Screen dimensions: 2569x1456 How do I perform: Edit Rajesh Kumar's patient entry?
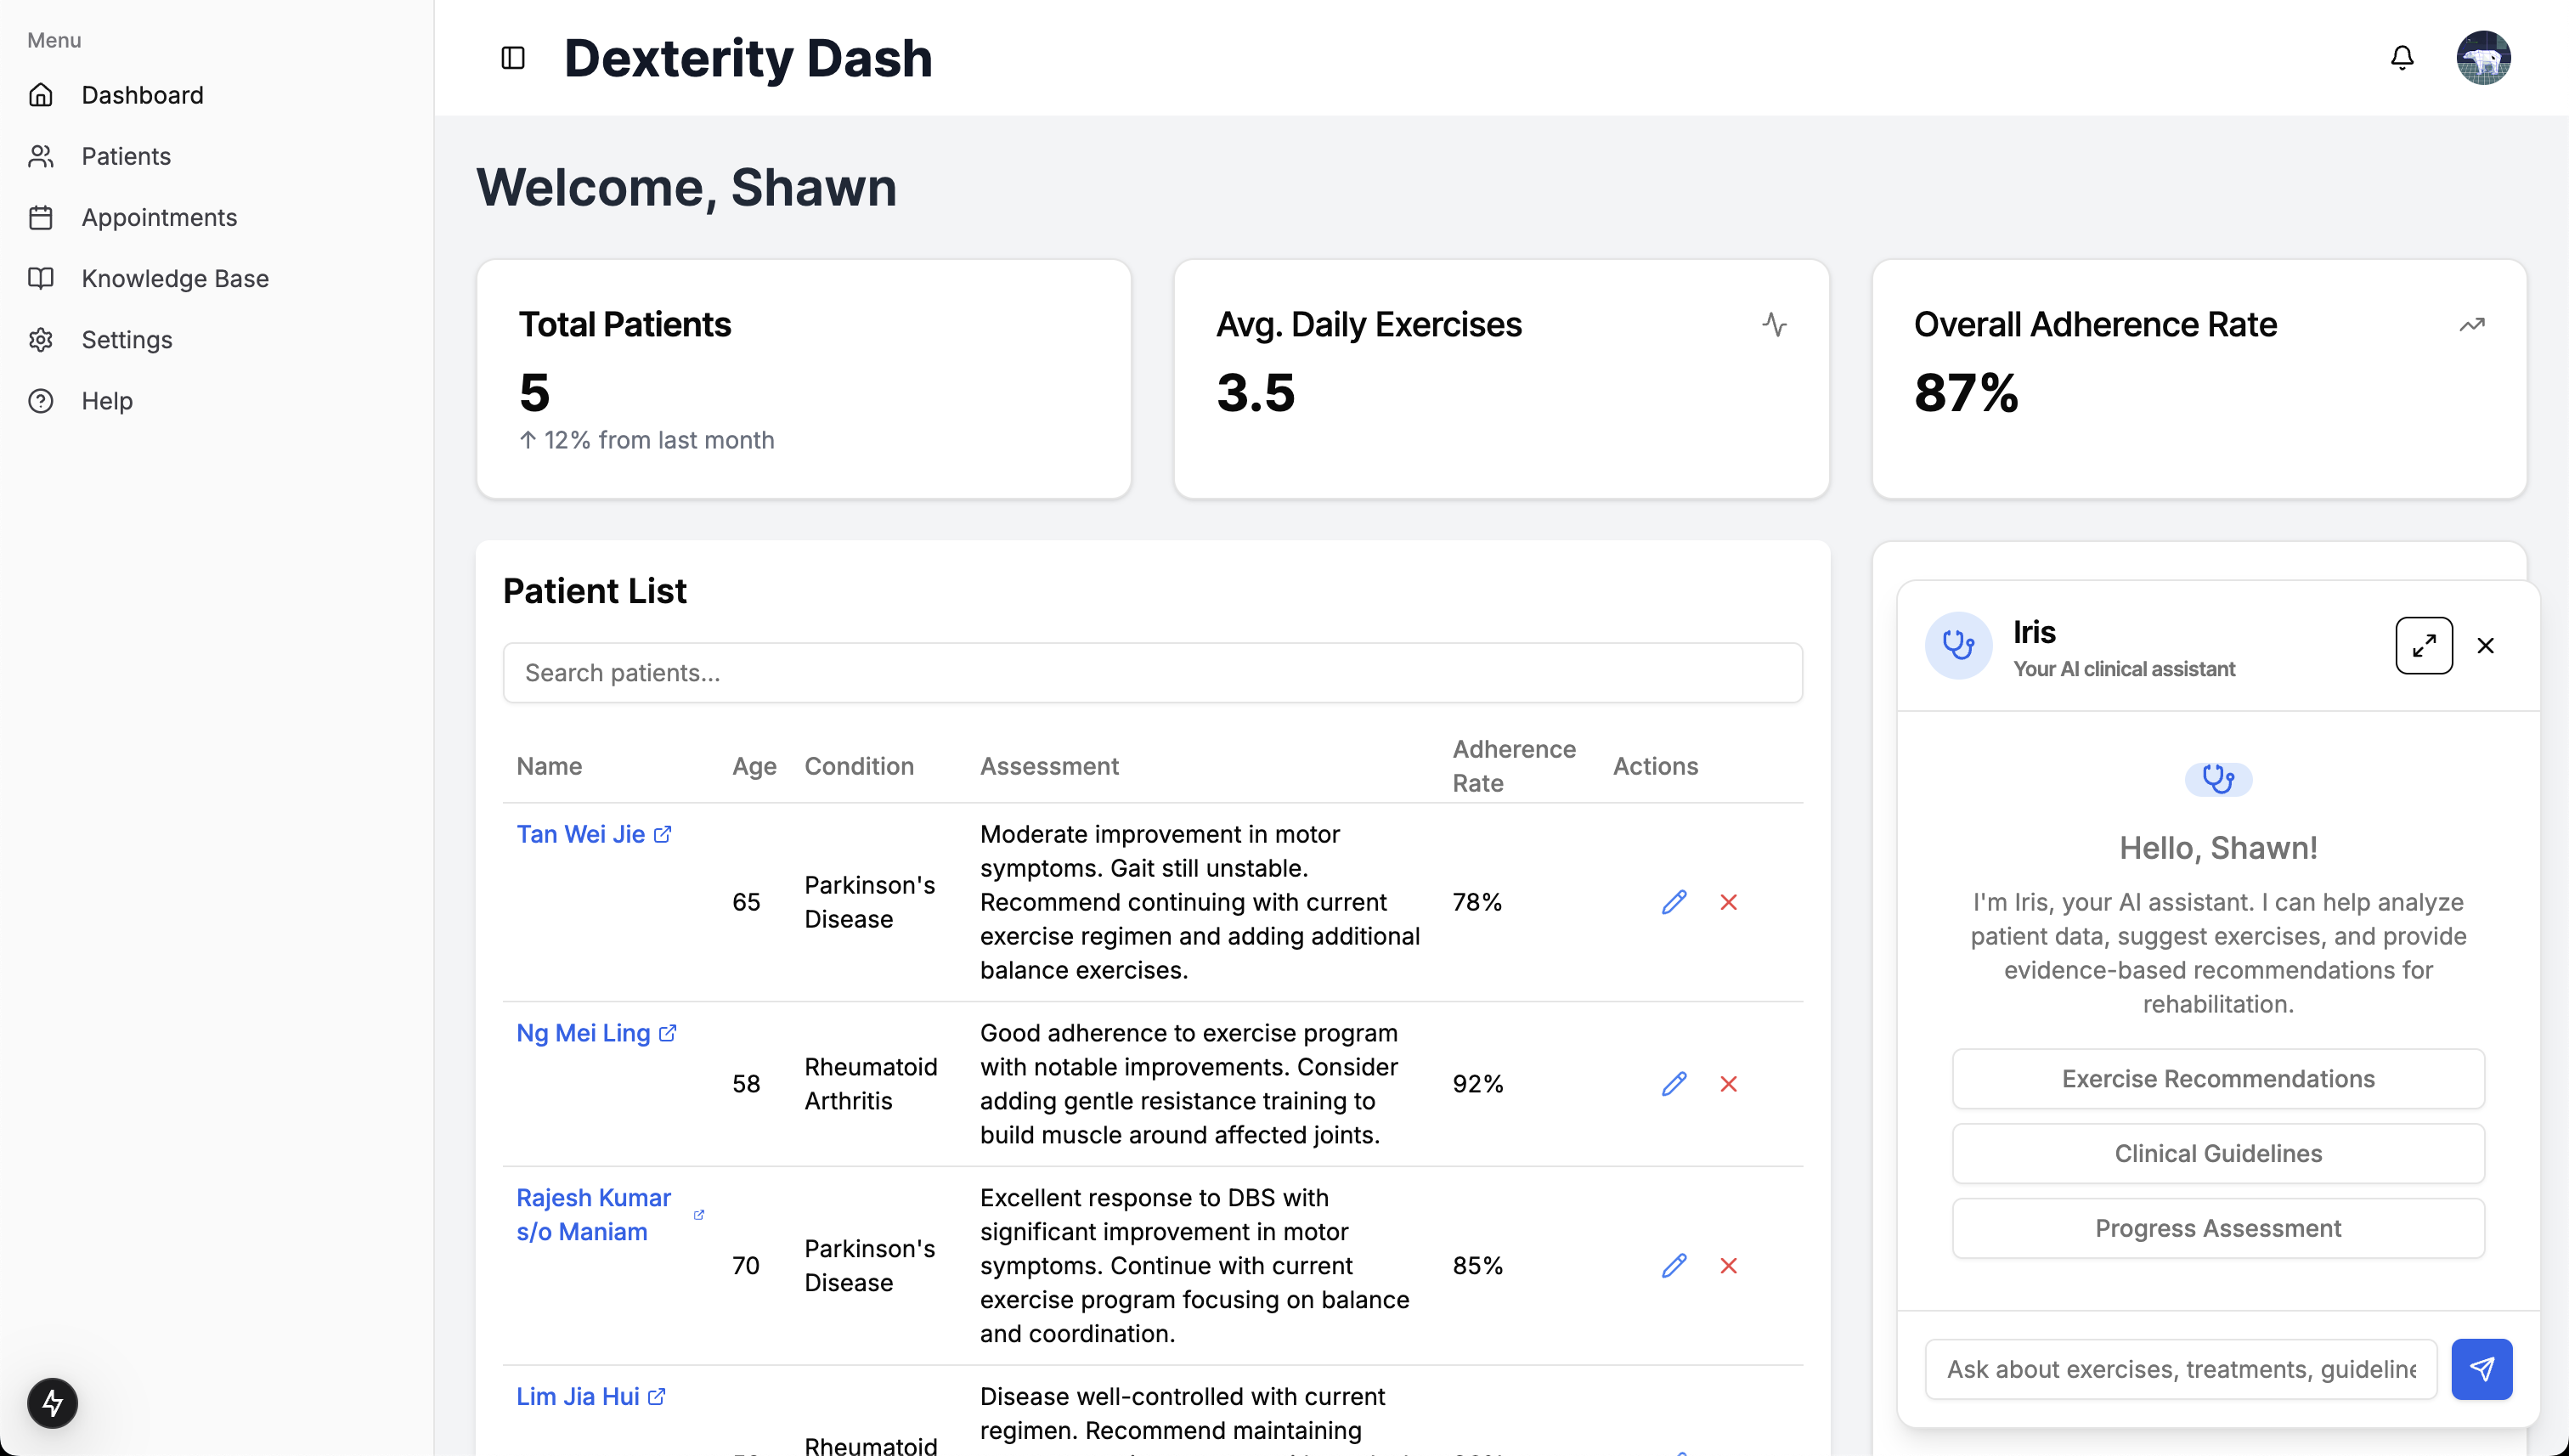click(x=1674, y=1266)
